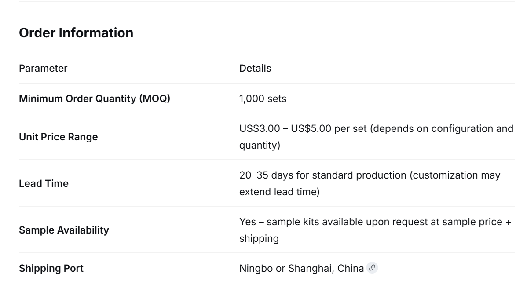516x281 pixels.
Task: Select the Parameter column header
Action: (43, 68)
